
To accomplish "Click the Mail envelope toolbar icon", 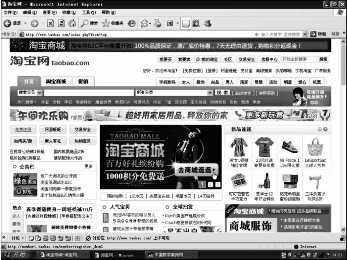I will coord(144,23).
